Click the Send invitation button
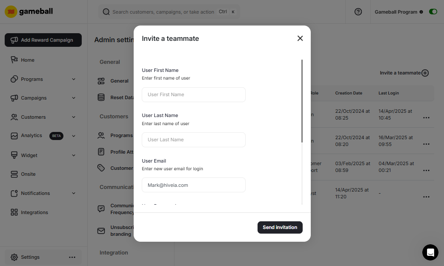 pos(280,227)
